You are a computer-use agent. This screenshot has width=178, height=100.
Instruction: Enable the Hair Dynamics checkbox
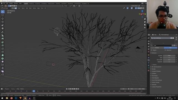point(153,67)
